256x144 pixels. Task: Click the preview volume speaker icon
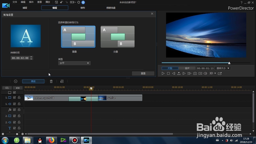click(205, 73)
